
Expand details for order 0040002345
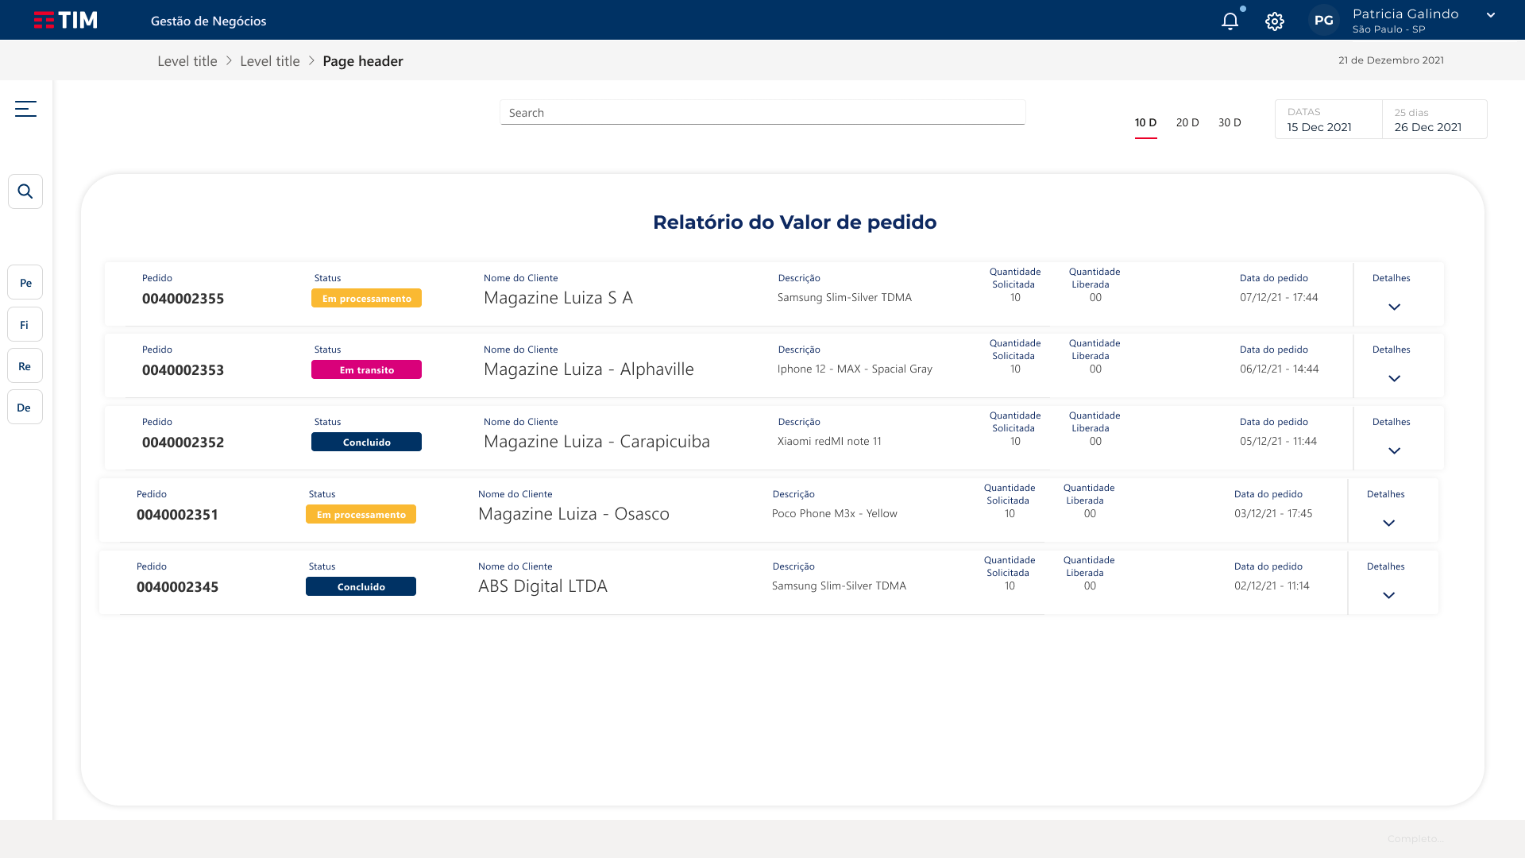tap(1388, 595)
